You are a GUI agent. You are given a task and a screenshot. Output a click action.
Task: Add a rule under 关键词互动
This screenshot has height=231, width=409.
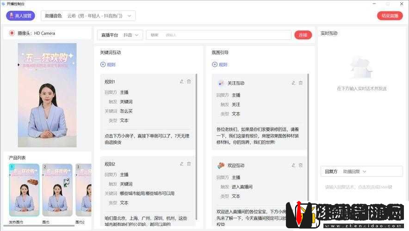108,65
